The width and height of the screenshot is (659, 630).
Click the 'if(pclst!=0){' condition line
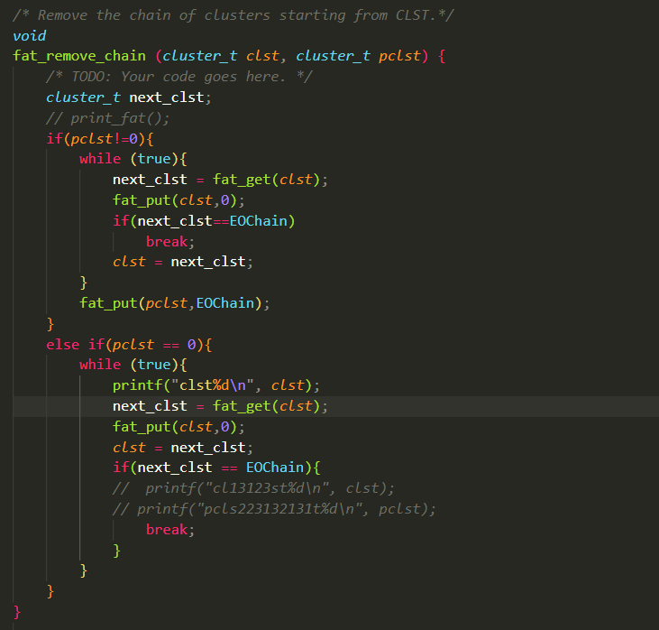(100, 138)
